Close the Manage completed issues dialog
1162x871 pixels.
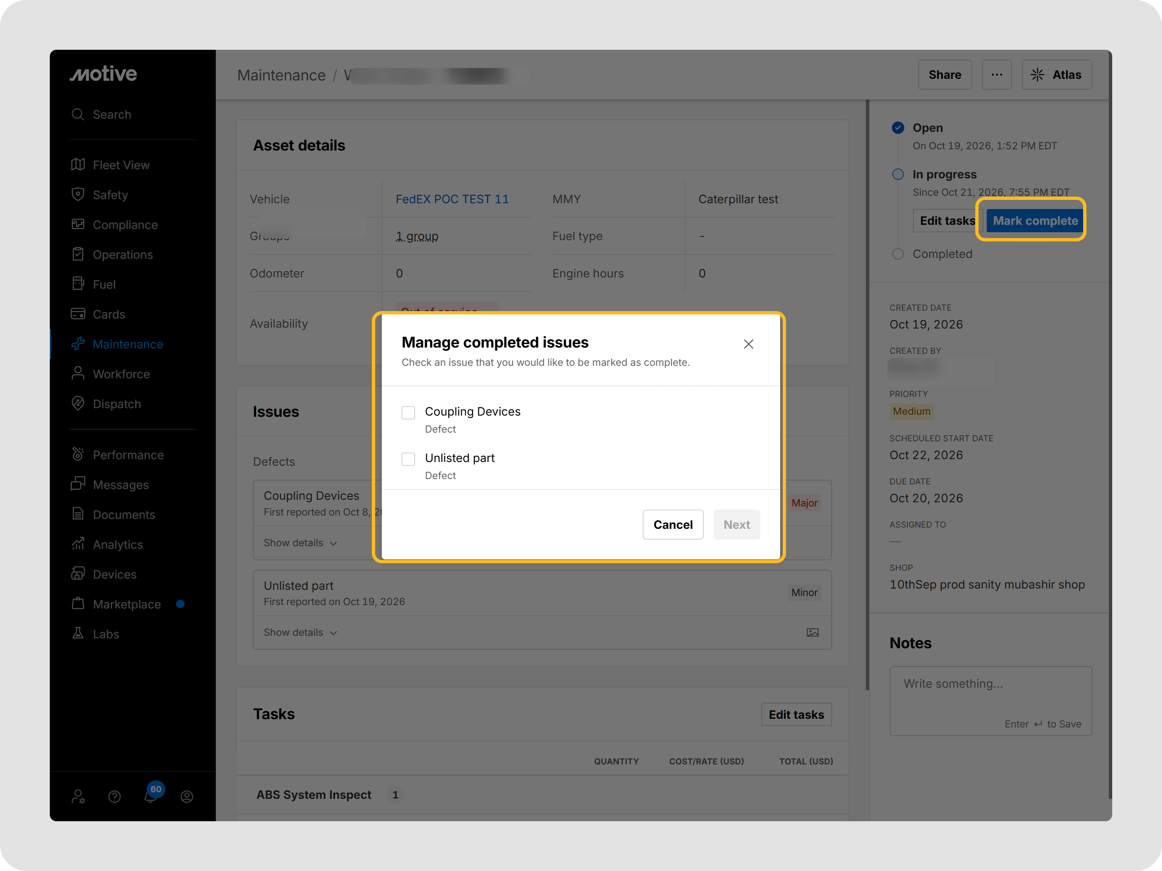(x=749, y=344)
